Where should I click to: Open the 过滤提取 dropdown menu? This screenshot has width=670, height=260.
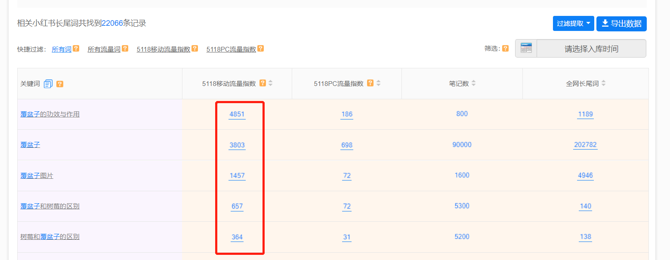click(x=573, y=24)
